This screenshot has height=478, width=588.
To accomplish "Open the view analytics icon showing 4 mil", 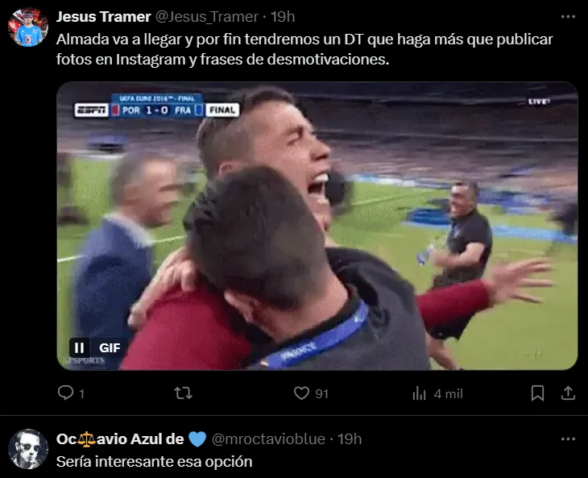I will [x=419, y=393].
